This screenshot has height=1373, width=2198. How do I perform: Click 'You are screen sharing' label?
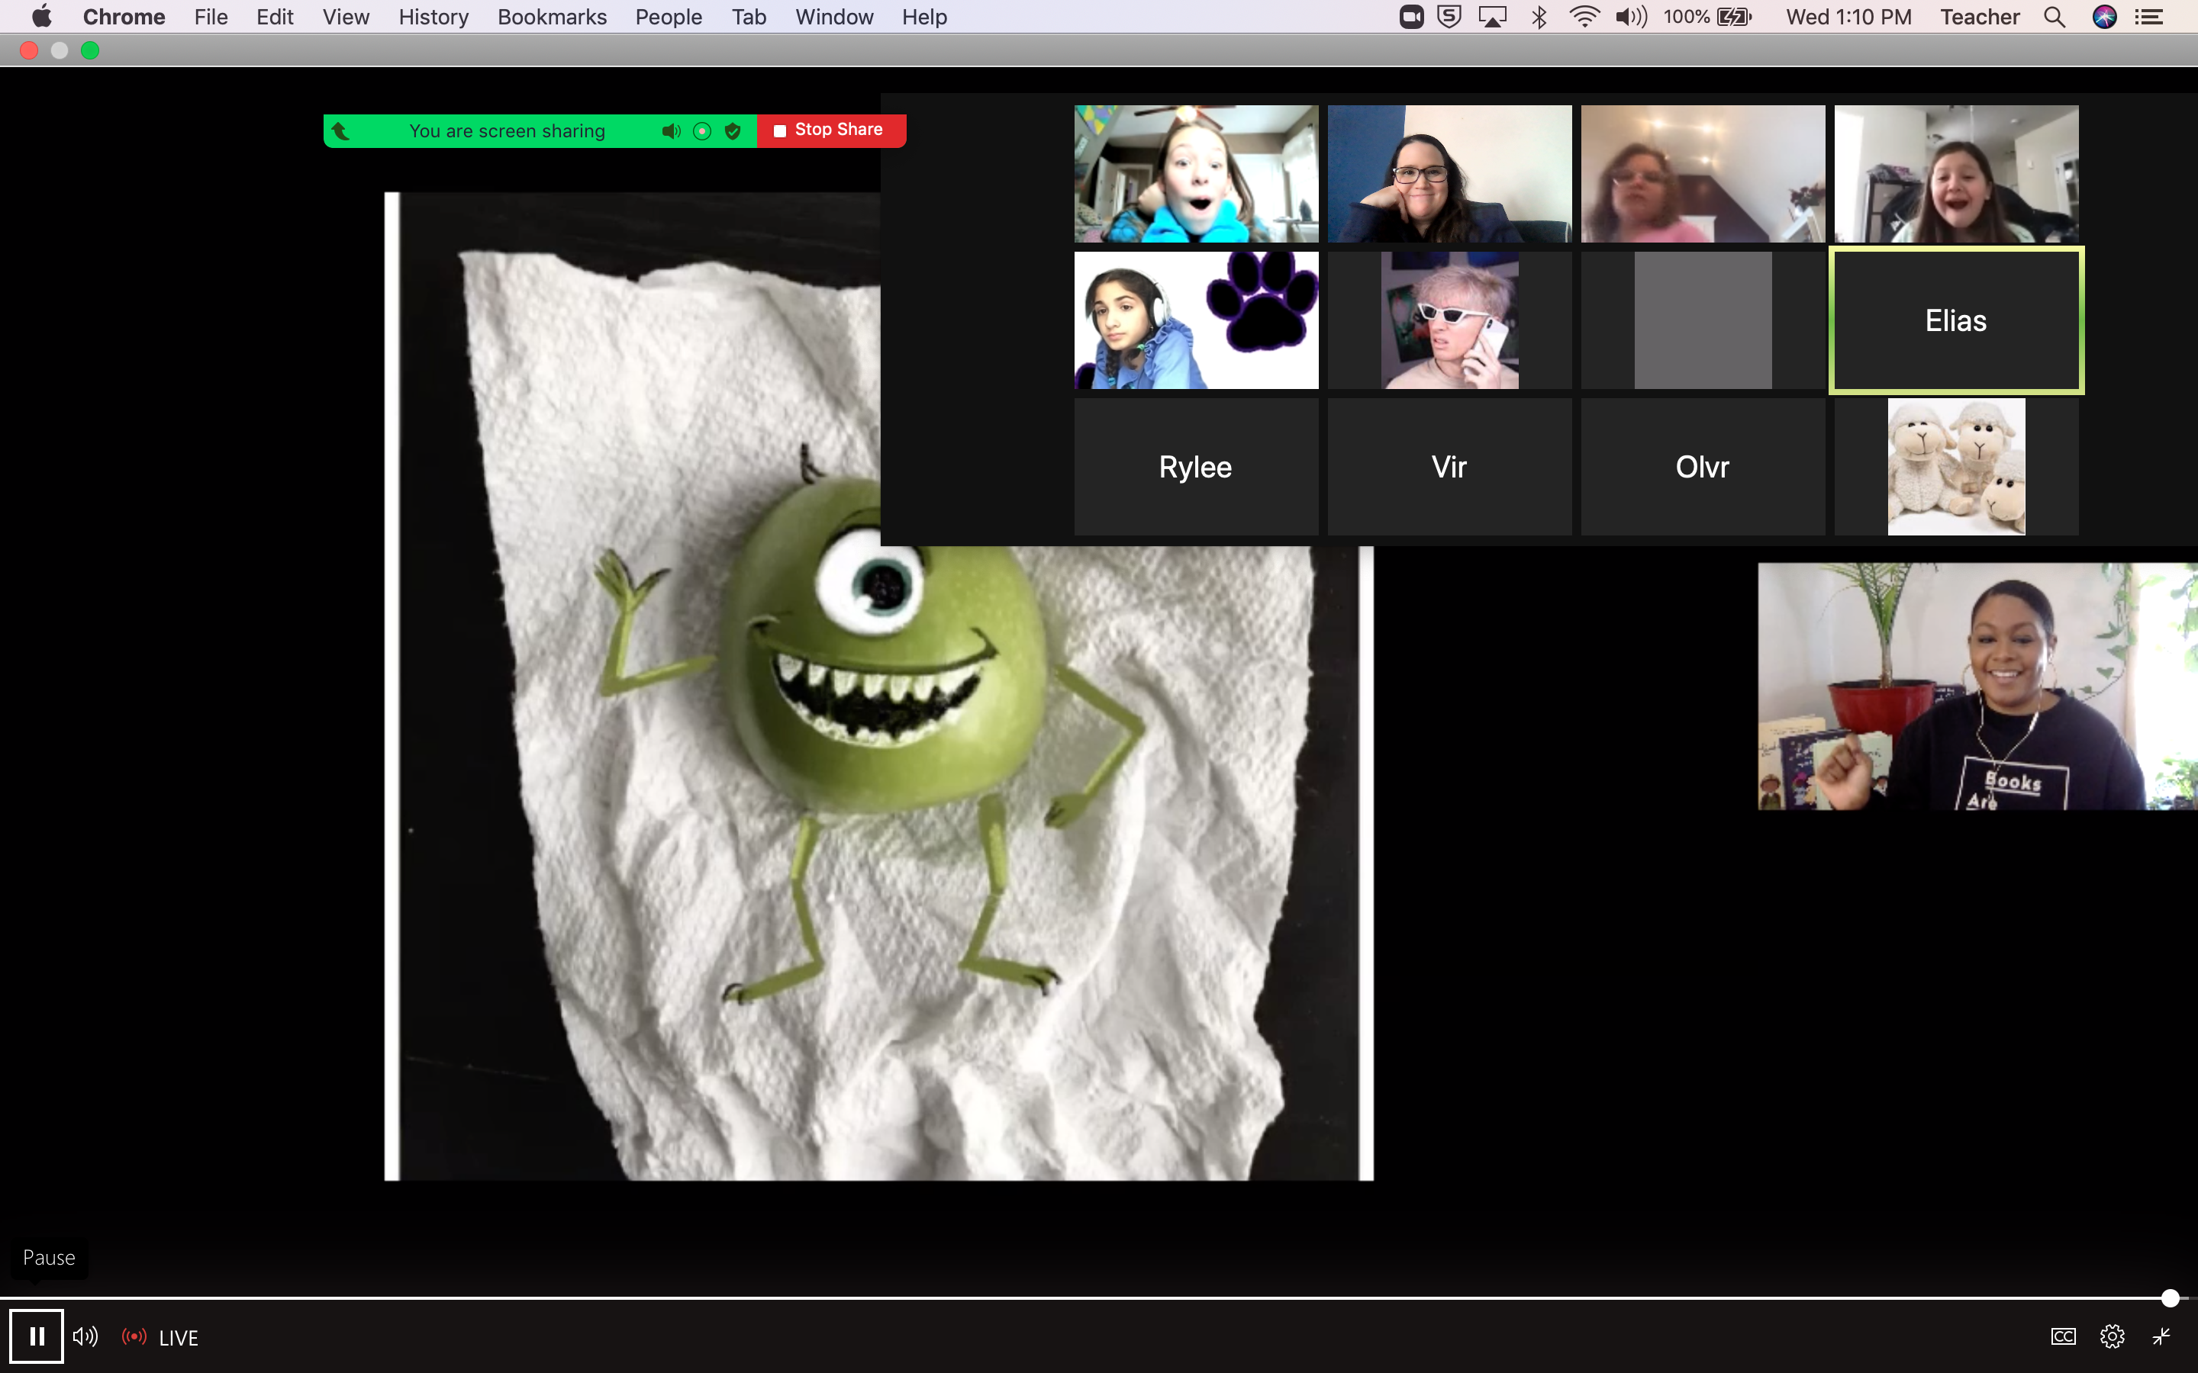(x=507, y=130)
